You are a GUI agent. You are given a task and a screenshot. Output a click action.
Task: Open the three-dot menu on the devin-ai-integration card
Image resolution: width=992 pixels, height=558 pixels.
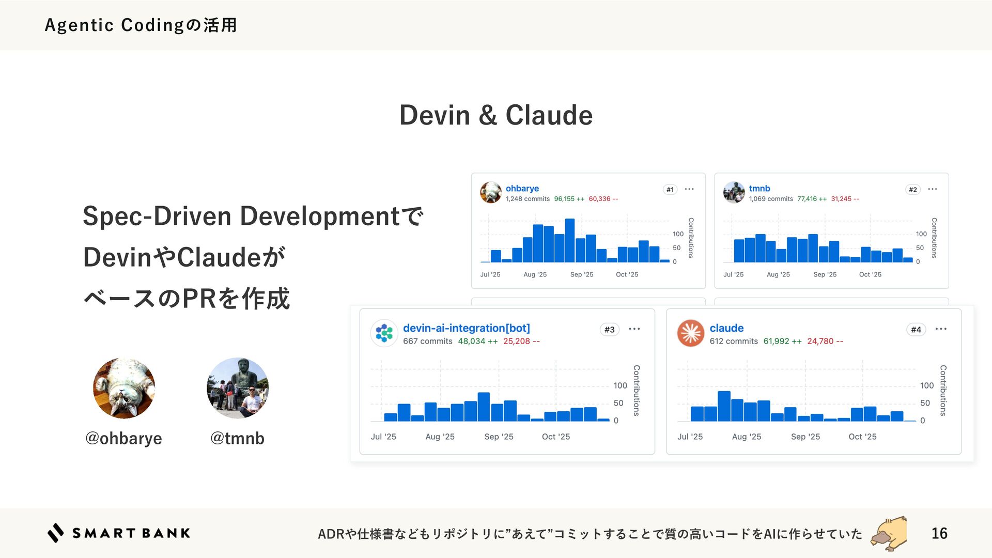tap(634, 329)
